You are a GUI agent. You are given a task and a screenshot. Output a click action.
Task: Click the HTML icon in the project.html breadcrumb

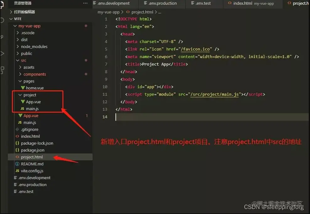pos(128,12)
